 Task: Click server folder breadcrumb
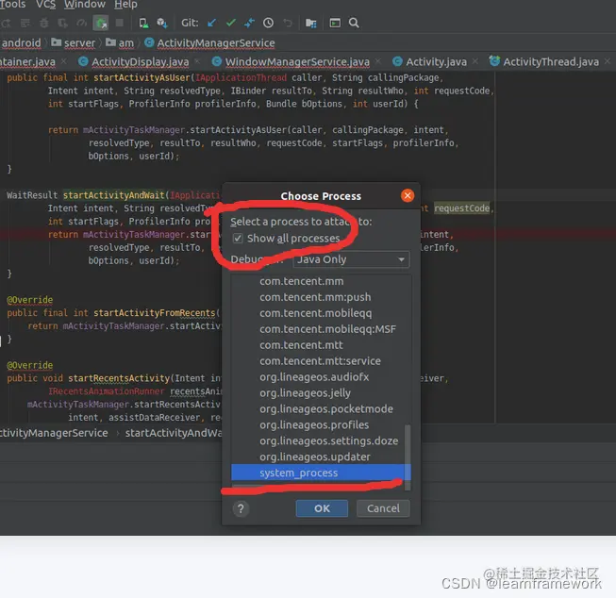(74, 42)
